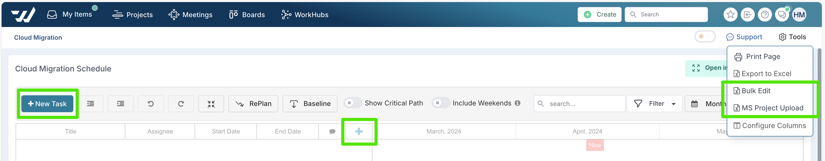Toggle Include Weekends switch

[440, 103]
